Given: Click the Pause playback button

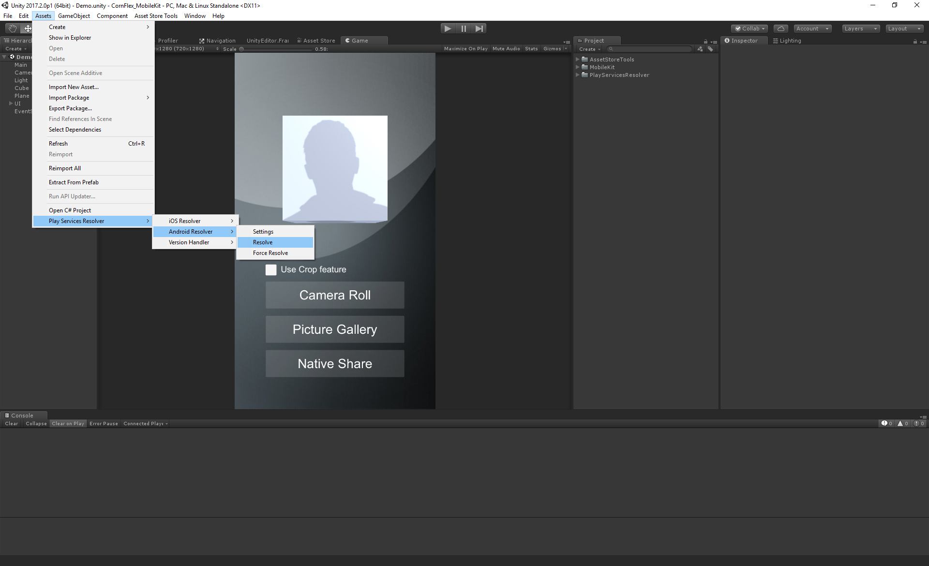Looking at the screenshot, I should [464, 29].
